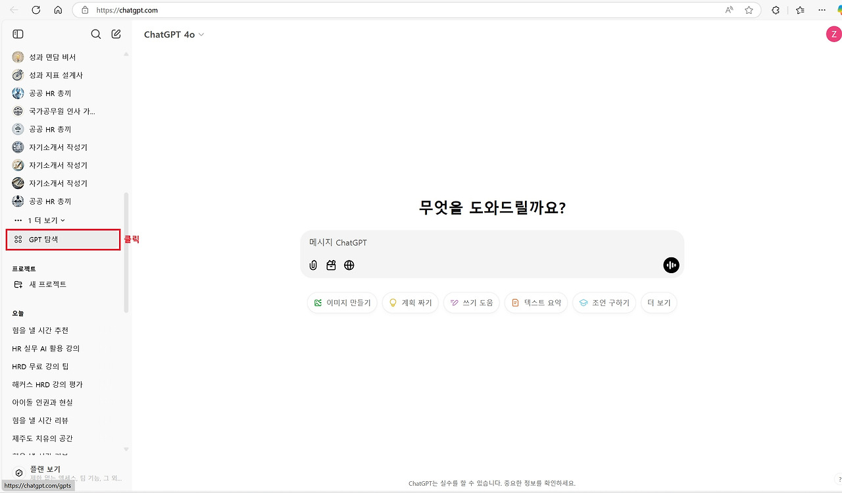Click the 이미지 만들기 suggestion chip

(342, 303)
